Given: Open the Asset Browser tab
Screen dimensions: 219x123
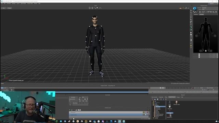Looking at the screenshot, I should [172, 97].
